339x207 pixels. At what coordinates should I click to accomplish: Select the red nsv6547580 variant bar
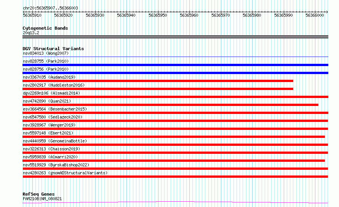(x=175, y=121)
